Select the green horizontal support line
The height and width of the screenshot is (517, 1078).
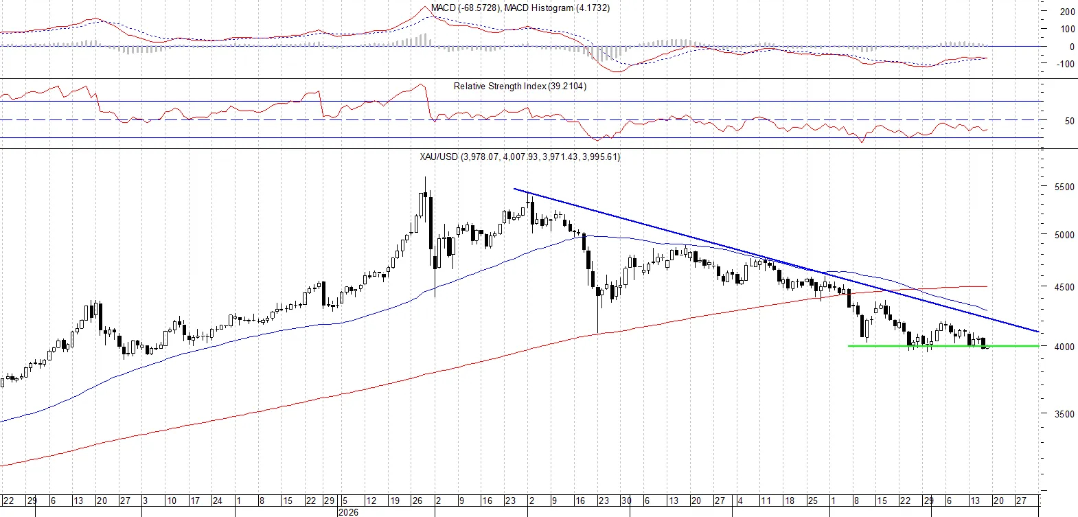click(x=943, y=346)
